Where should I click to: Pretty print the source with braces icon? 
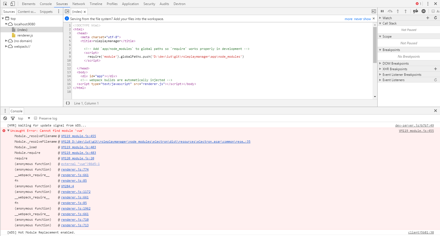68,103
